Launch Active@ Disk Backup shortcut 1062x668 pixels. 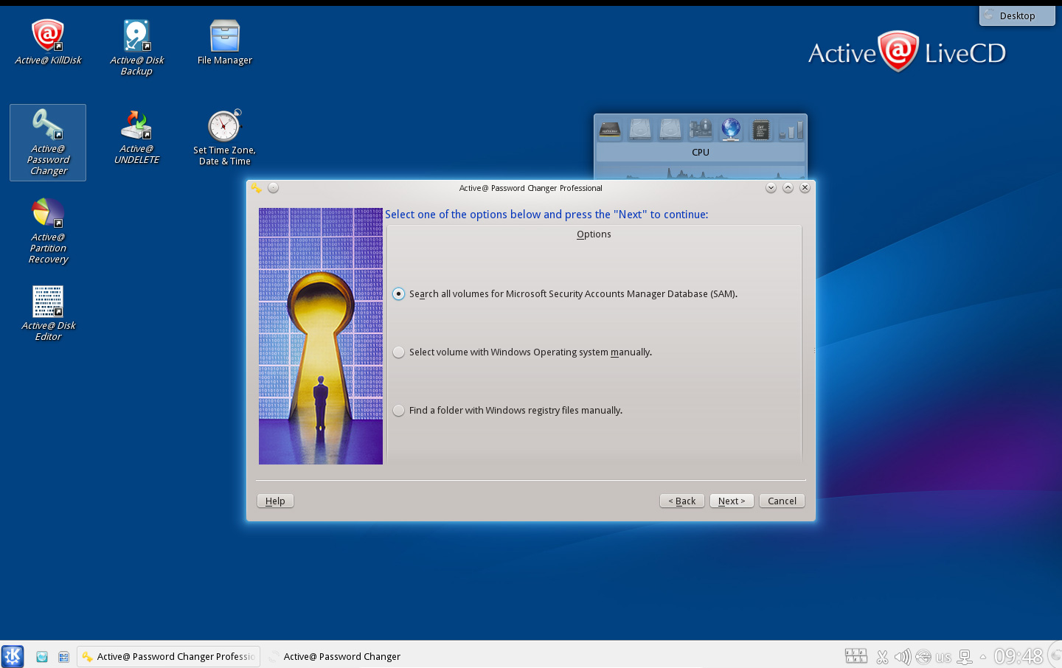tap(136, 37)
